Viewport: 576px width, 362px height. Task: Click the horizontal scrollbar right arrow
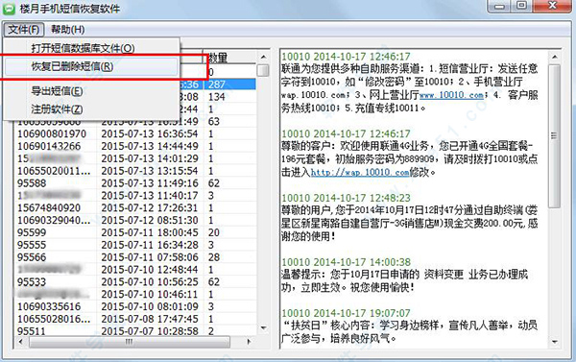click(249, 342)
